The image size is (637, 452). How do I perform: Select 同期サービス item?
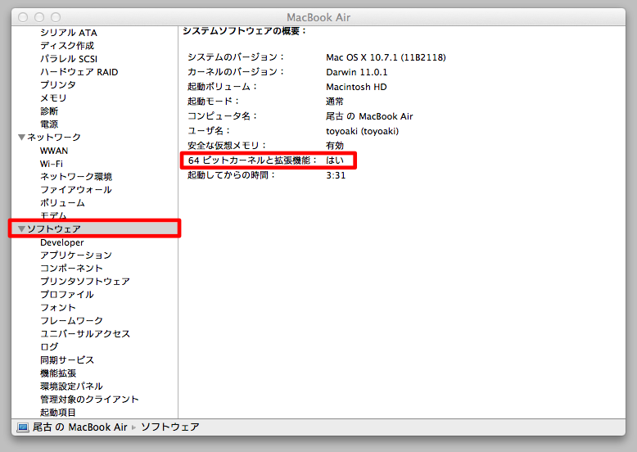(x=67, y=359)
